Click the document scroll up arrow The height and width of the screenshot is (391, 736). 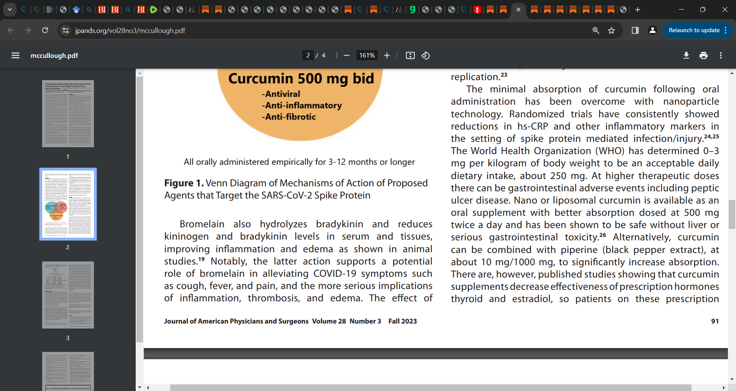click(732, 72)
